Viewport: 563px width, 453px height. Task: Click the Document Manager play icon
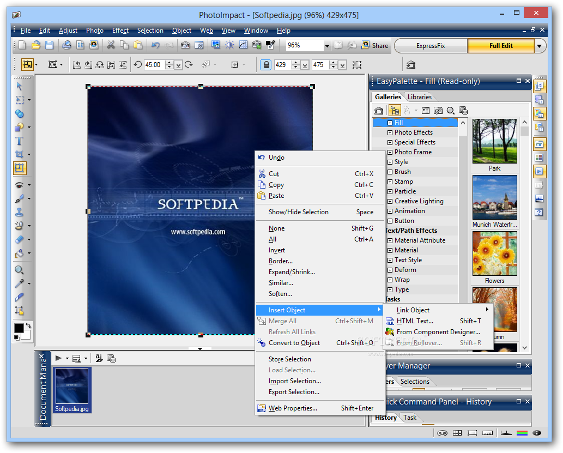click(58, 358)
